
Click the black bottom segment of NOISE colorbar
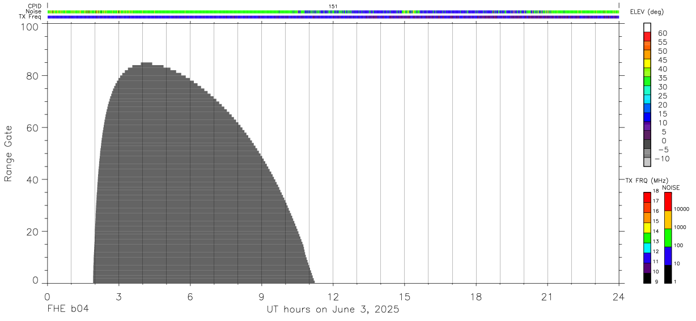[668, 274]
